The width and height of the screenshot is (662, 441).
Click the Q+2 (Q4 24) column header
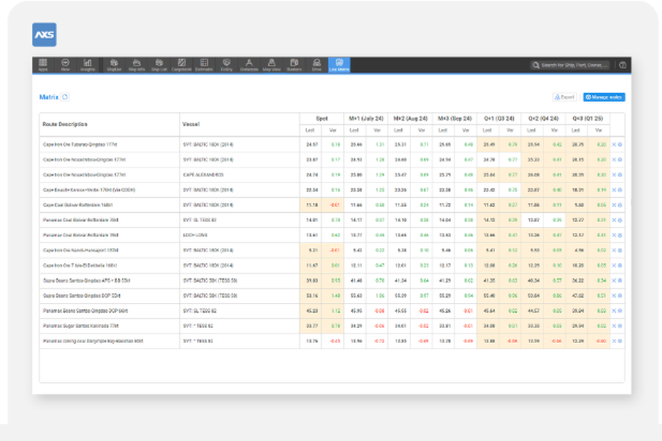point(544,118)
